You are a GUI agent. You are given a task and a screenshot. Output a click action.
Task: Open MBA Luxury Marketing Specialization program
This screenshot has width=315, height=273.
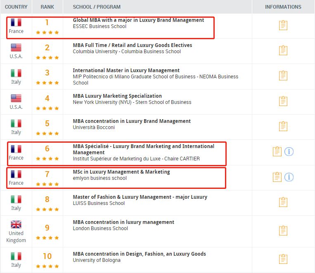(x=117, y=96)
